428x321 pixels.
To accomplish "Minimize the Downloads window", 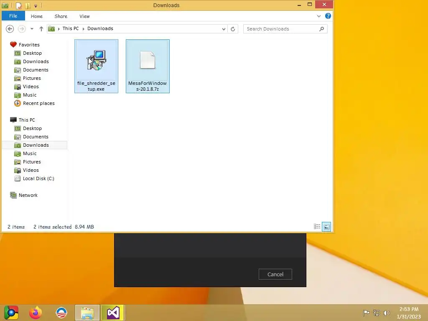I will (299, 5).
